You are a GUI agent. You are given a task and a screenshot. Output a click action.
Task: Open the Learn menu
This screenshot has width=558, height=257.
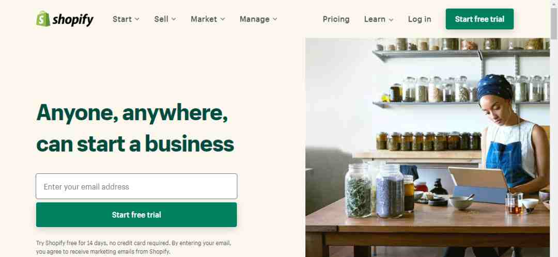pyautogui.click(x=375, y=19)
